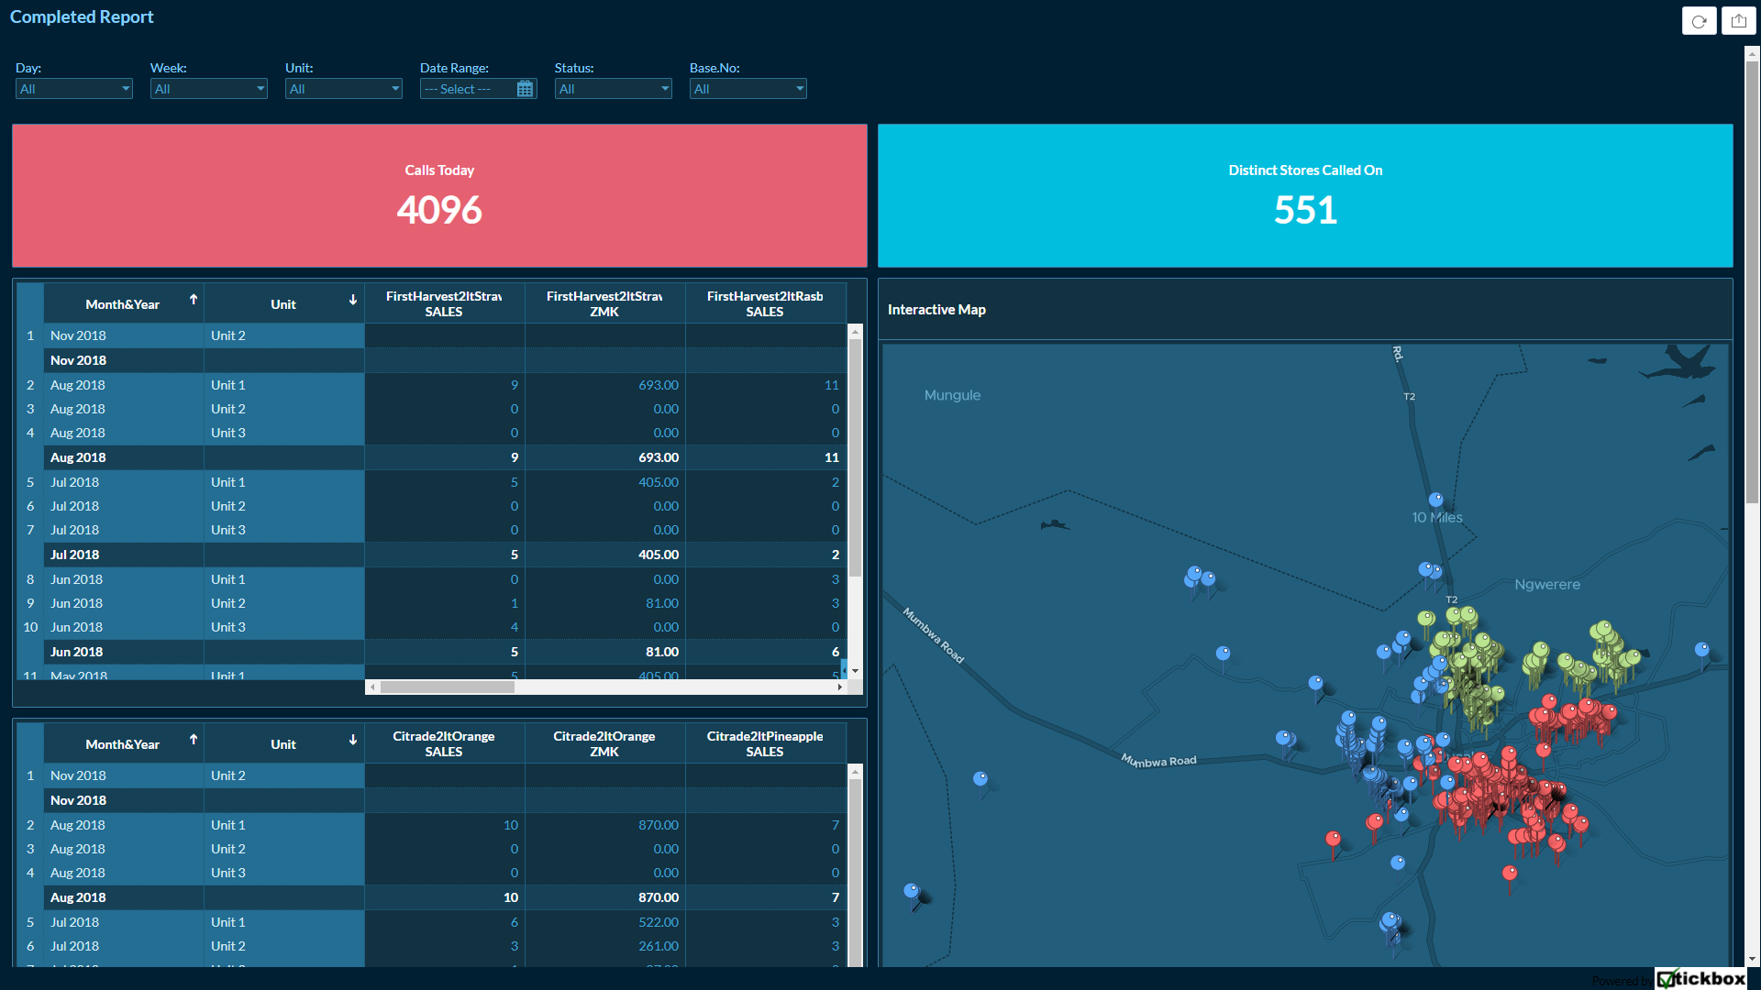Click the Calls Today 4096 tile

click(439, 196)
